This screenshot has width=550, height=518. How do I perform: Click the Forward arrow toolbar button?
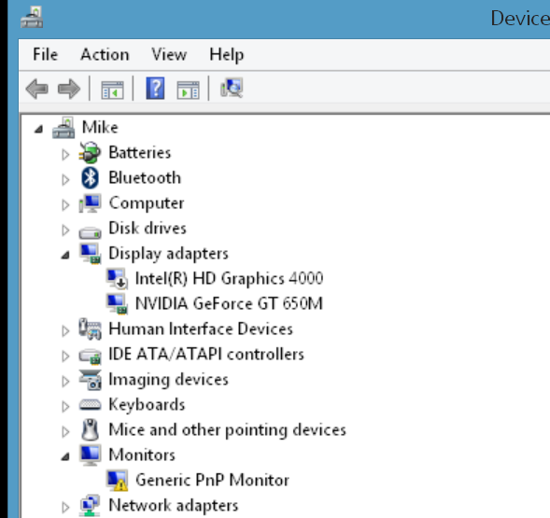pyautogui.click(x=69, y=89)
